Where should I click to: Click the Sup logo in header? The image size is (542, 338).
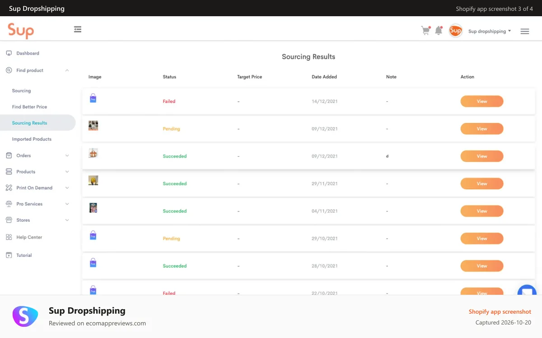(21, 30)
